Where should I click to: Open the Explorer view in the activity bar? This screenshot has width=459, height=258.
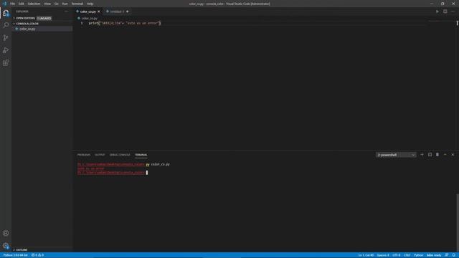[x=6, y=13]
